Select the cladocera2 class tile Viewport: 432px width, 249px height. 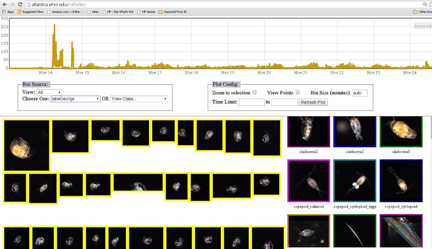coord(309,132)
